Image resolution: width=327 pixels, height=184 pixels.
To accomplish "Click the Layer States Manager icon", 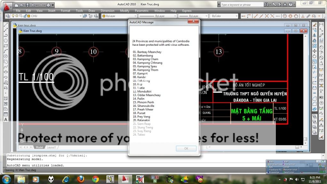I will point(96,16).
